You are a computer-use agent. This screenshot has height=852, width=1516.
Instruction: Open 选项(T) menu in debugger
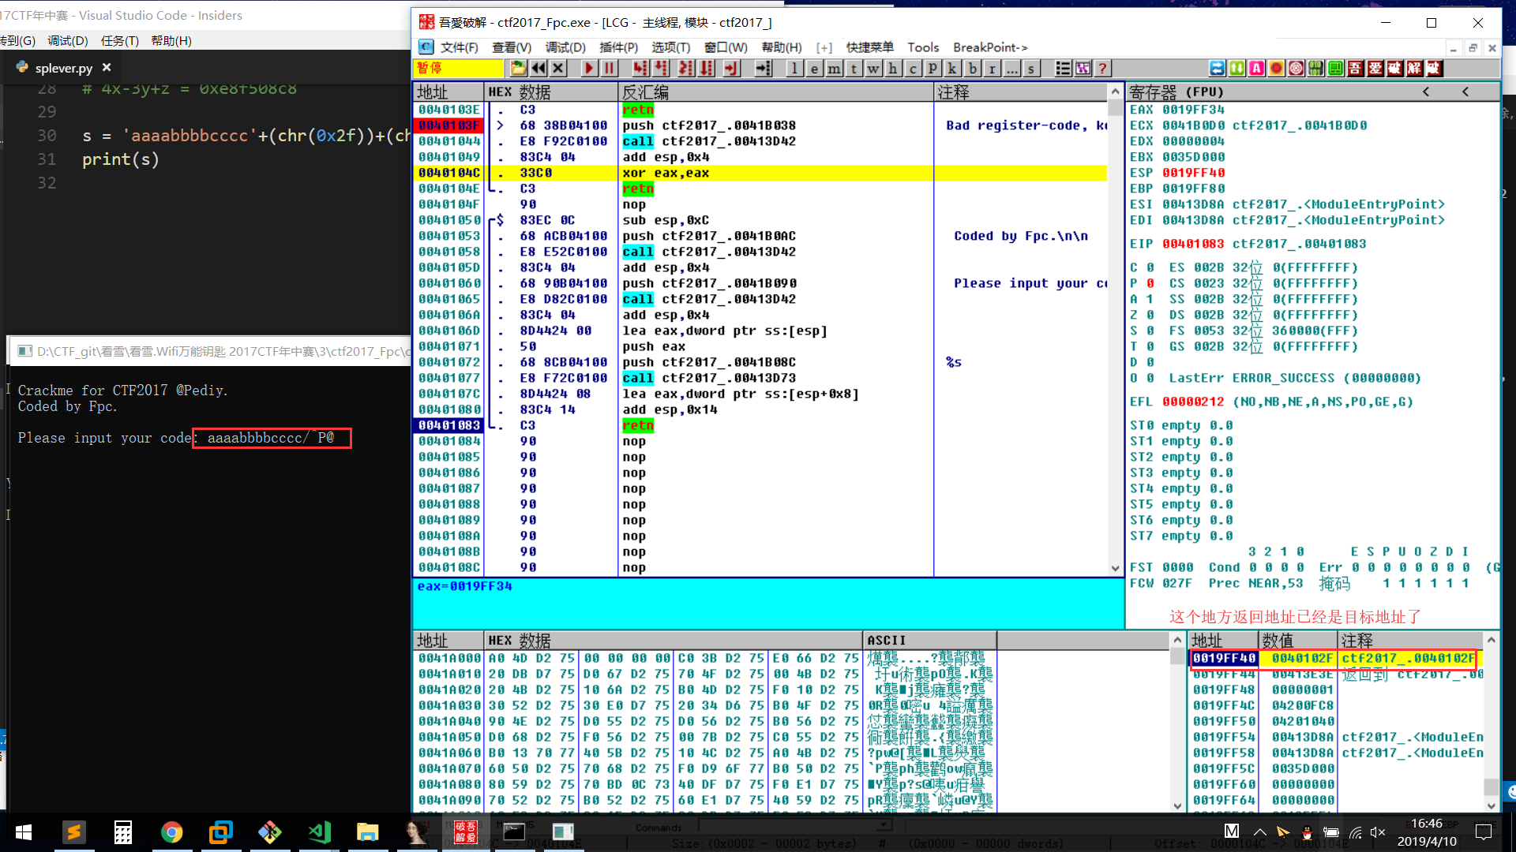point(671,47)
